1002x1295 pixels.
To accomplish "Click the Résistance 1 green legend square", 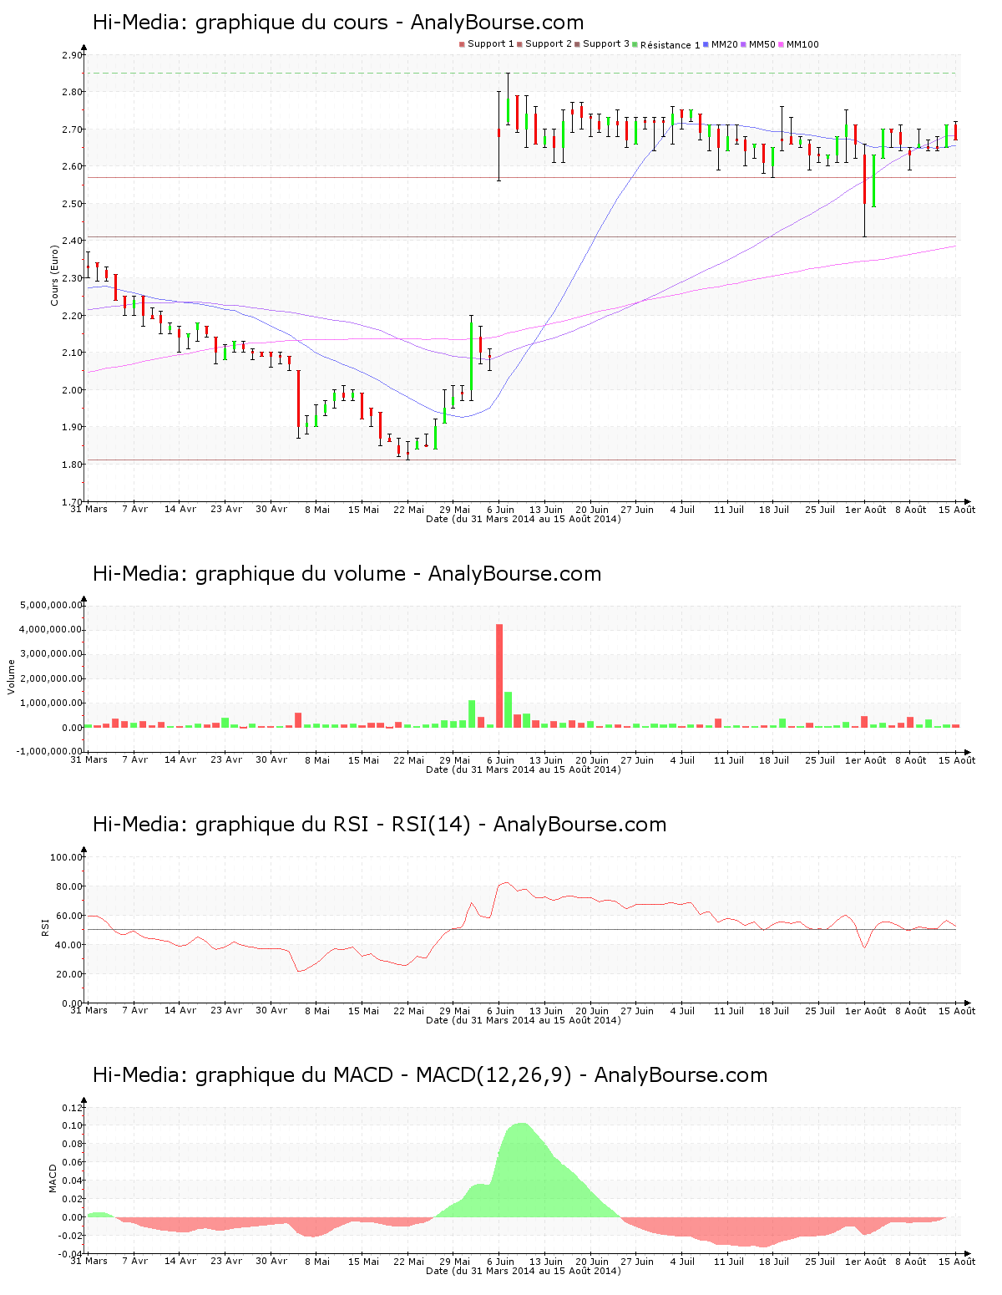I will pyautogui.click(x=635, y=44).
